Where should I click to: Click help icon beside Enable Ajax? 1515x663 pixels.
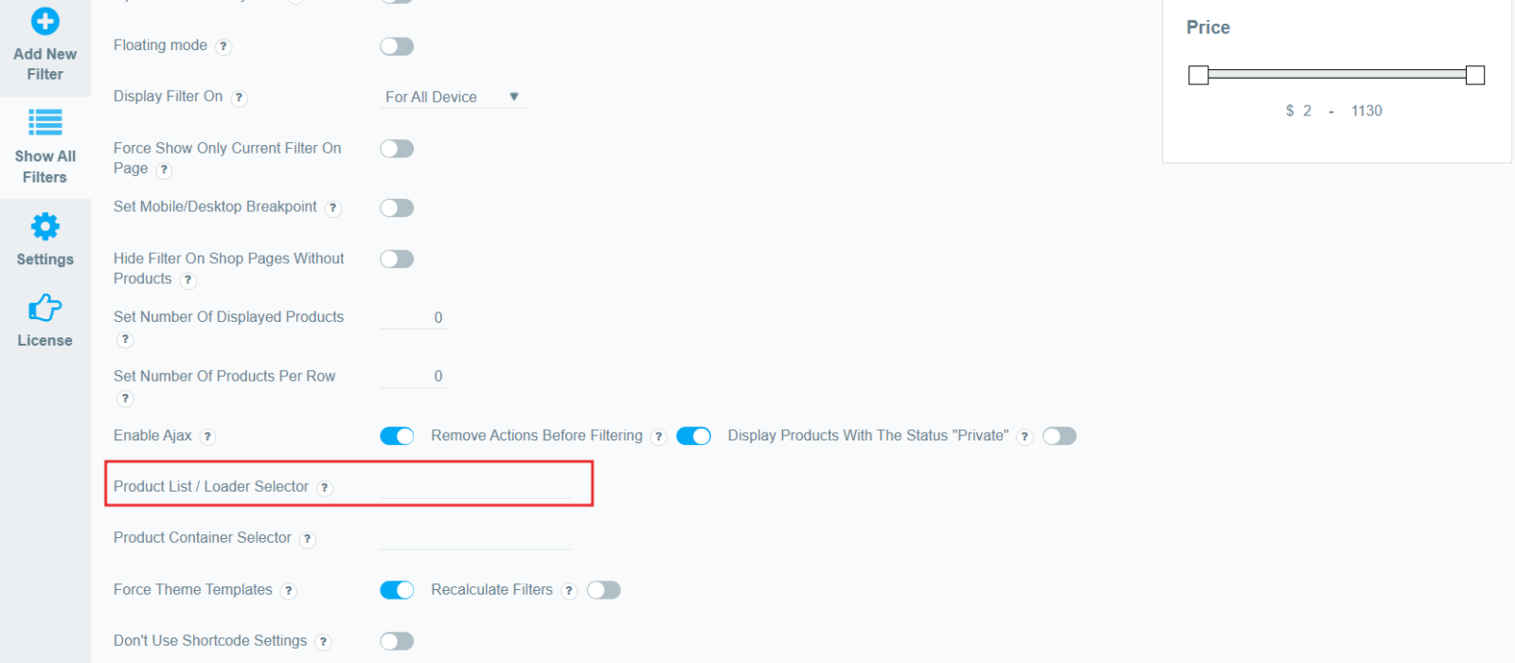(207, 437)
